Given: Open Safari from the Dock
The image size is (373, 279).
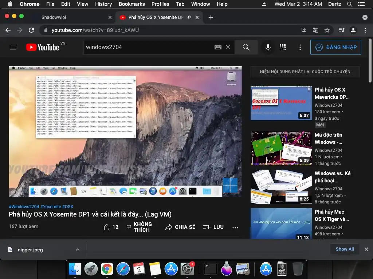Looking at the screenshot, I should tap(123, 269).
